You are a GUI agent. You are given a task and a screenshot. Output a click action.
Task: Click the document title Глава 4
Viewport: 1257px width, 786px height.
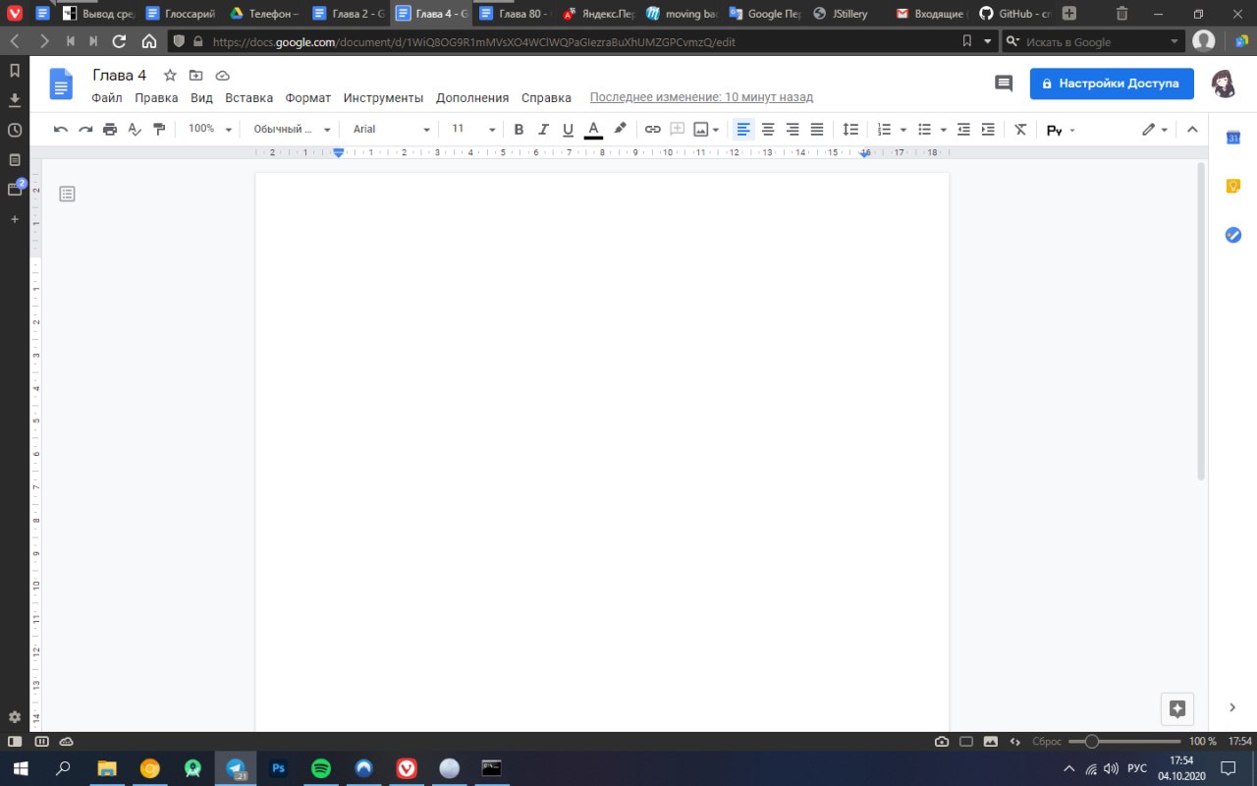click(120, 76)
